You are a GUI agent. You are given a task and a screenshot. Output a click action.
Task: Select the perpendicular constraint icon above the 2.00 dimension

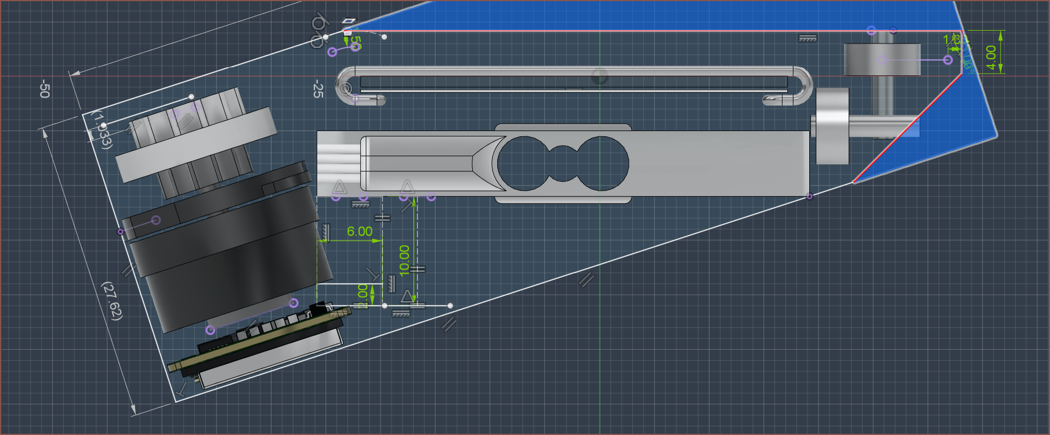tap(372, 274)
